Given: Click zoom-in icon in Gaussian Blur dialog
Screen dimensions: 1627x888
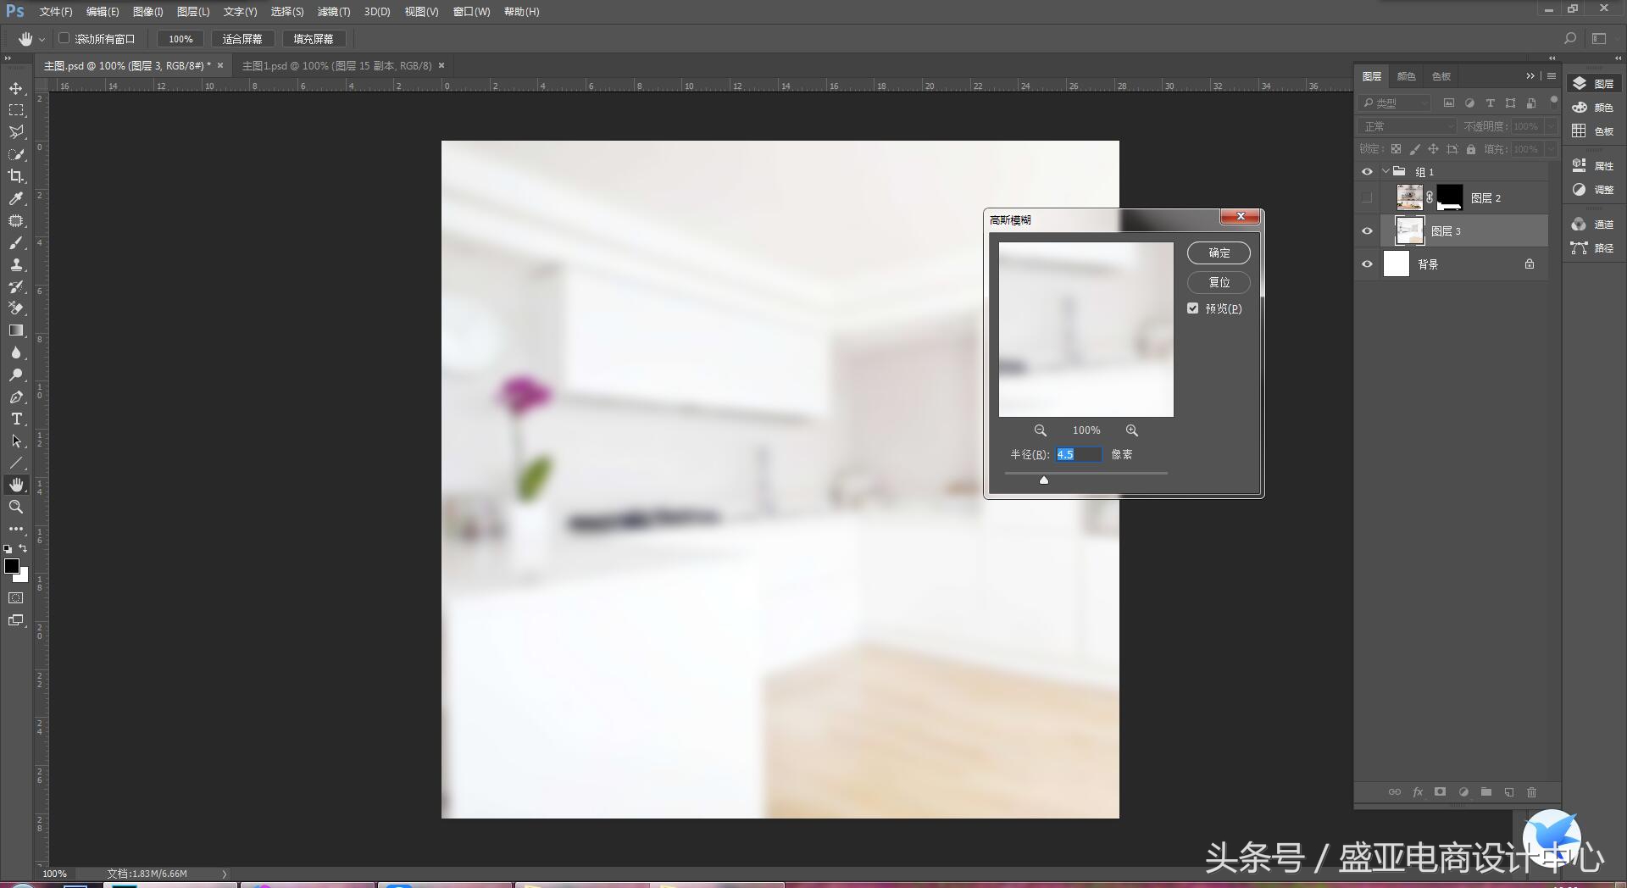Looking at the screenshot, I should click(1132, 430).
